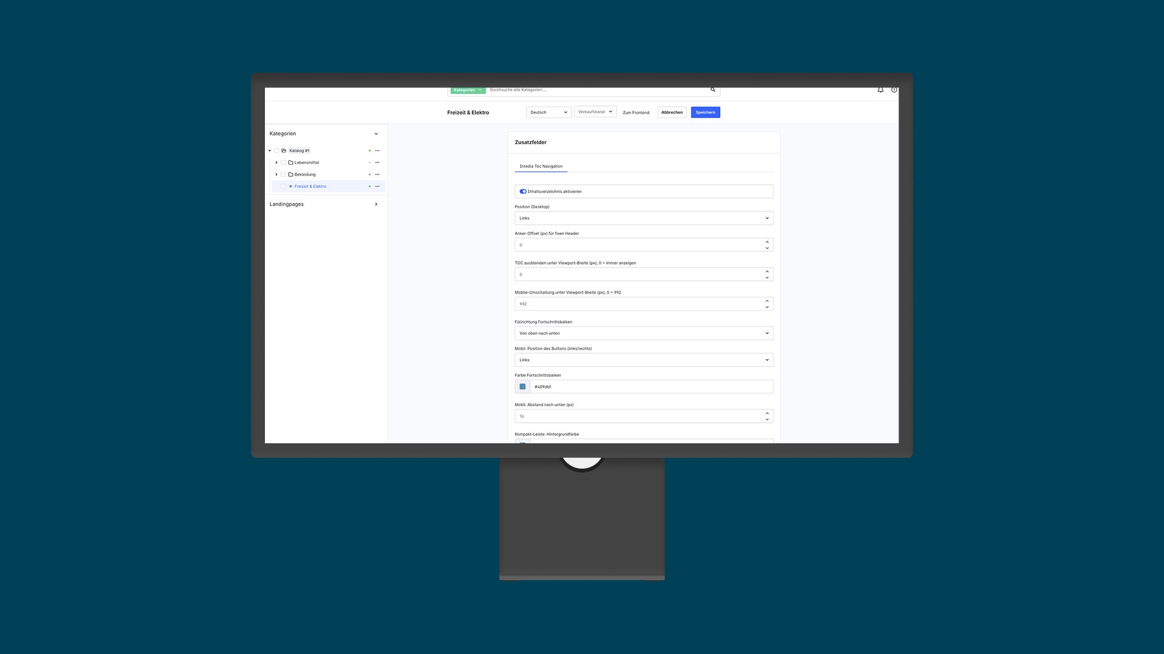Expand the Landingpages sidebar section
Image resolution: width=1164 pixels, height=654 pixels.
[376, 204]
